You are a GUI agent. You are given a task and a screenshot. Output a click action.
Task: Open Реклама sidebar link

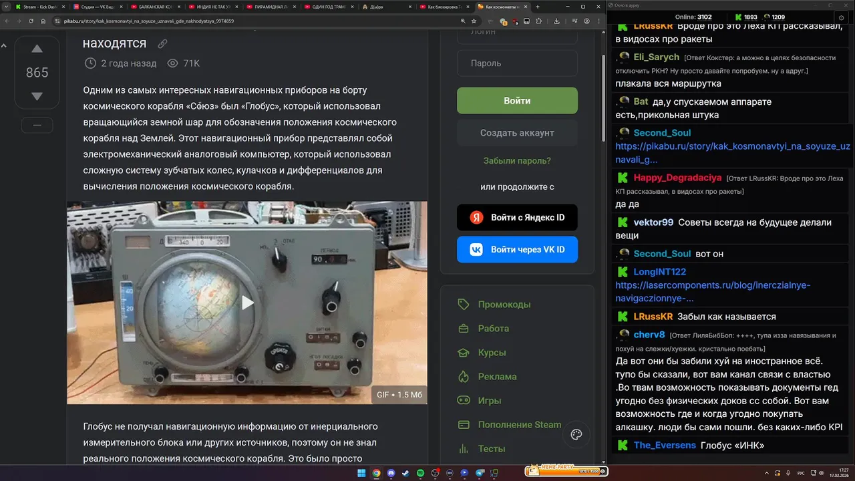tap(498, 377)
